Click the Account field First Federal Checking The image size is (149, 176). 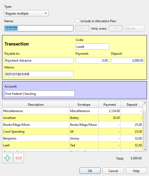coord(39,94)
